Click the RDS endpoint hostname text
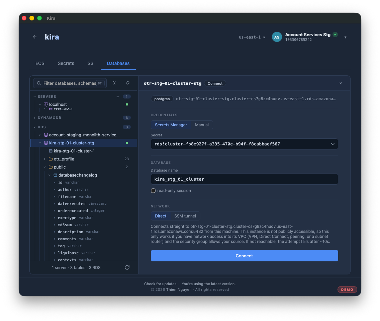 pos(256,99)
